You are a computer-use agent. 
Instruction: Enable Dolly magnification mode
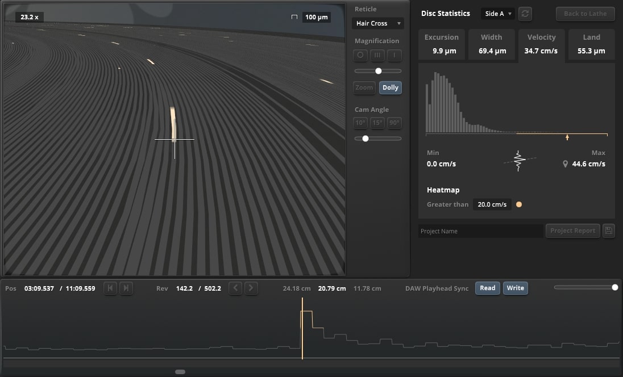point(390,87)
